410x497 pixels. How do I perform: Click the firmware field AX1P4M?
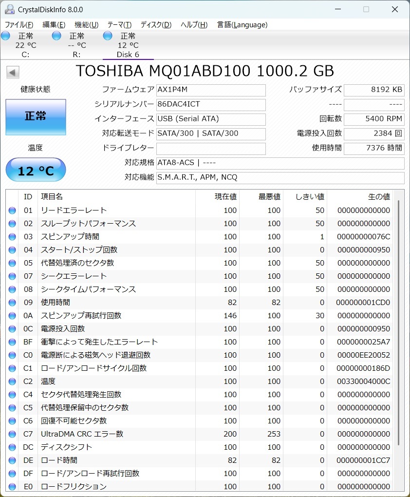pyautogui.click(x=211, y=90)
